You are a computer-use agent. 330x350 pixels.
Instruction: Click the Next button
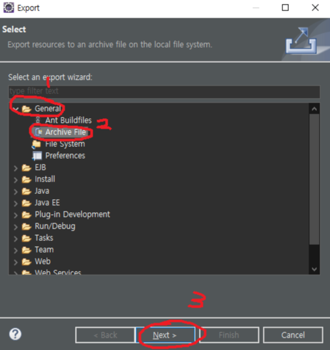click(165, 335)
